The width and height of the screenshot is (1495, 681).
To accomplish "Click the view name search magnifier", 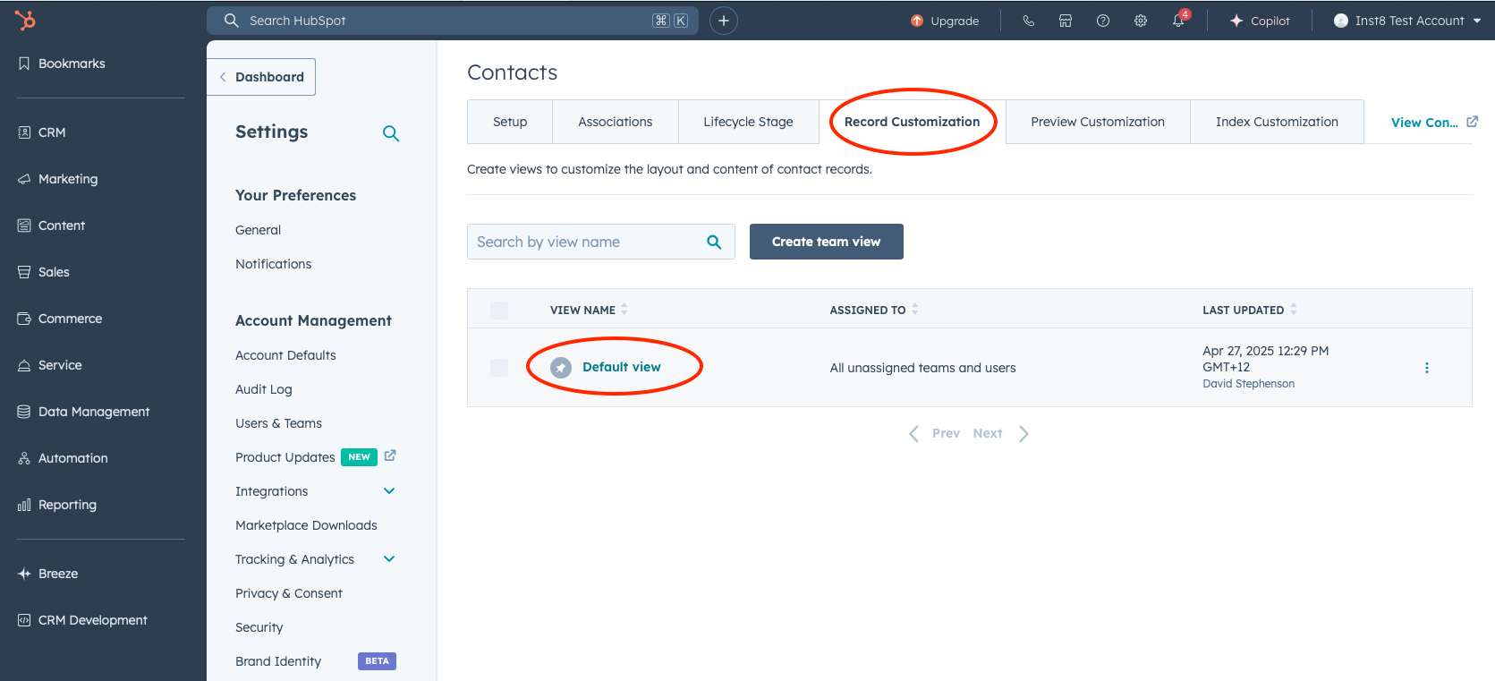I will (x=714, y=242).
